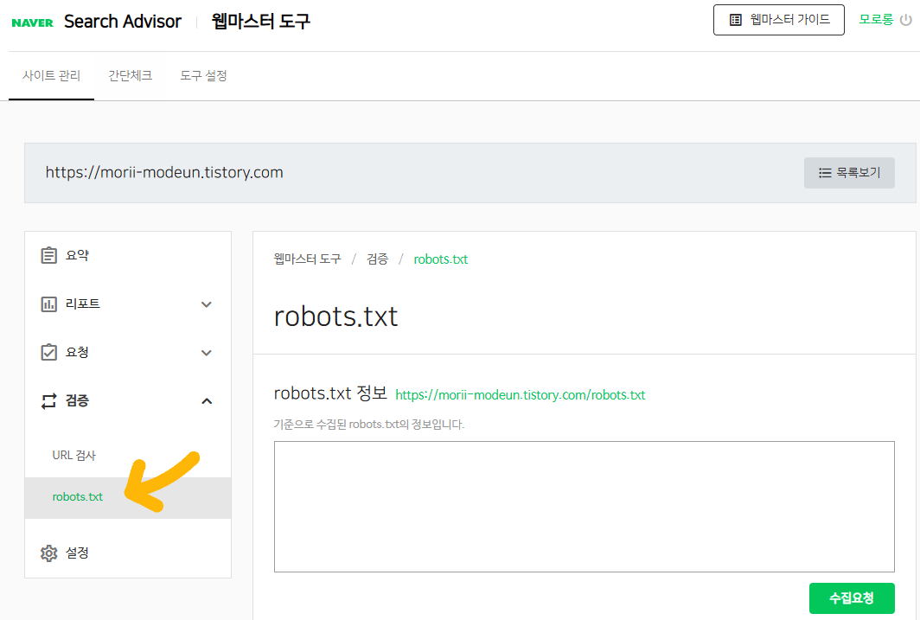Click the robots.txt page heading
This screenshot has height=620, width=920.
pos(336,316)
